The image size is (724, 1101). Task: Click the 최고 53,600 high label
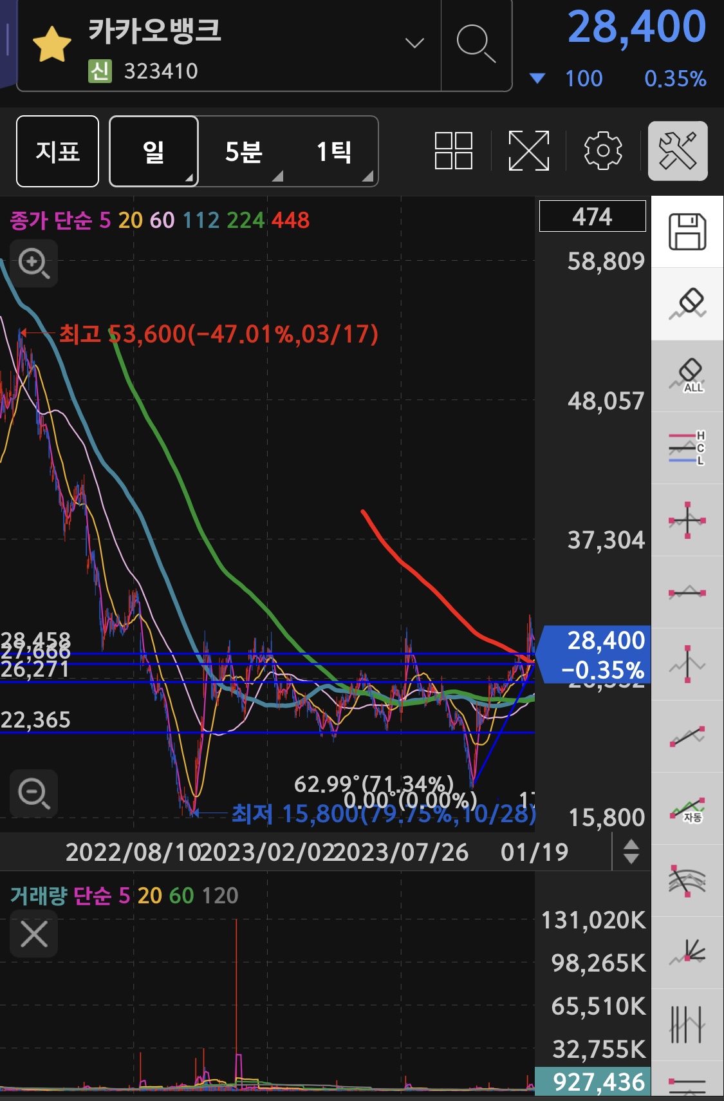219,334
